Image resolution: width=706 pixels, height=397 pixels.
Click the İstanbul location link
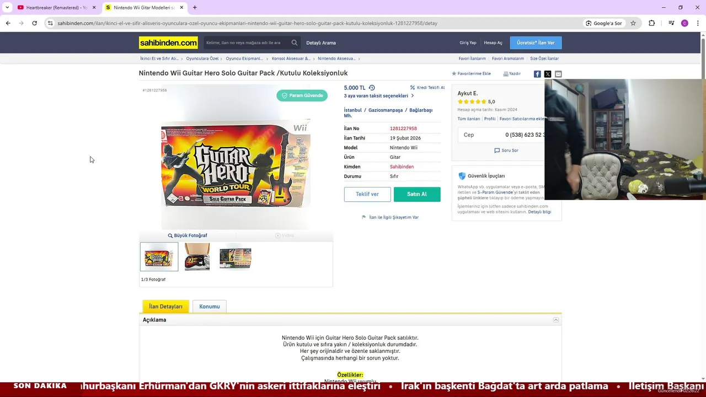tap(353, 110)
